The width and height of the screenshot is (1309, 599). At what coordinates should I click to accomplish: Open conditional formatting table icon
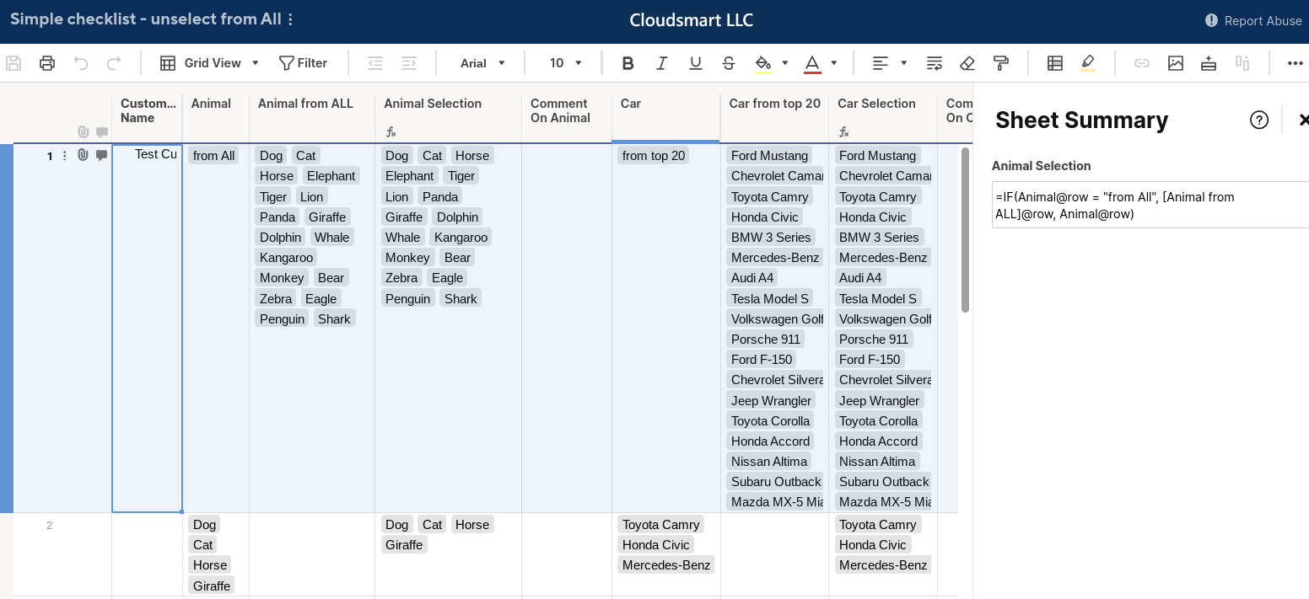[x=1055, y=63]
